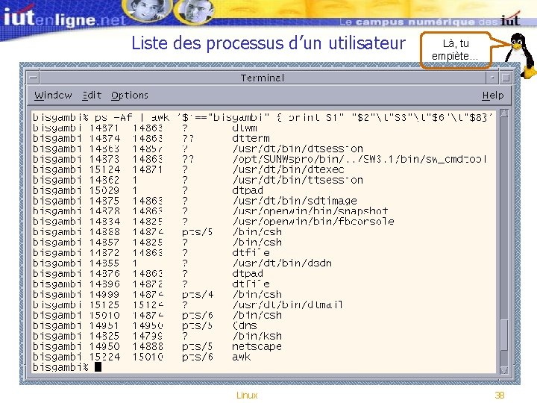Select the (dns process row
Viewport: 537px width, 403px height.
click(x=145, y=325)
